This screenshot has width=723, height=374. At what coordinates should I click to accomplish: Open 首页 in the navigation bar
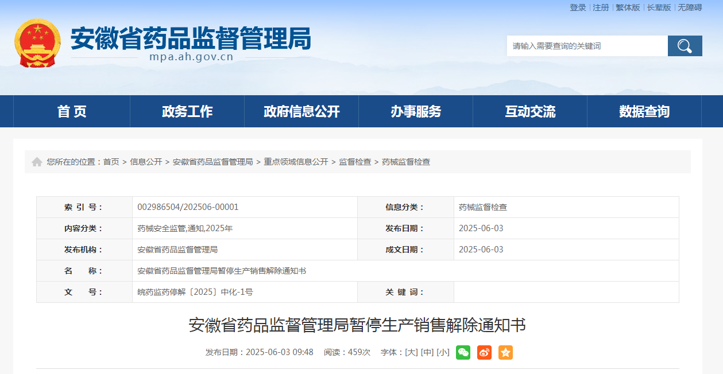coord(72,111)
